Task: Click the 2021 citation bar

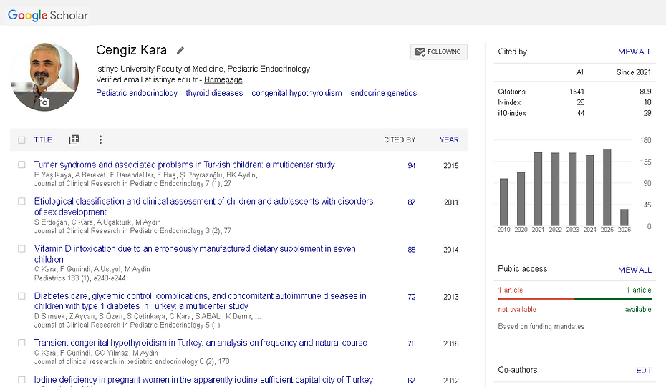Action: click(x=538, y=189)
